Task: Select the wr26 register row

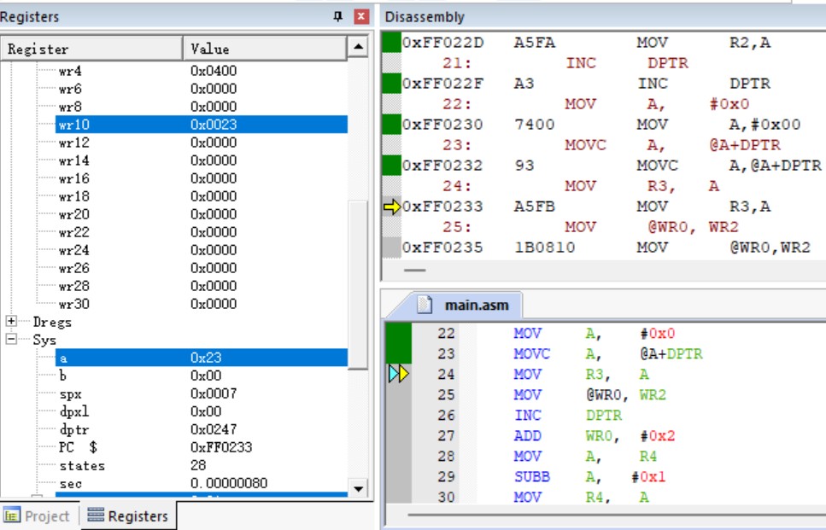Action: click(x=202, y=268)
